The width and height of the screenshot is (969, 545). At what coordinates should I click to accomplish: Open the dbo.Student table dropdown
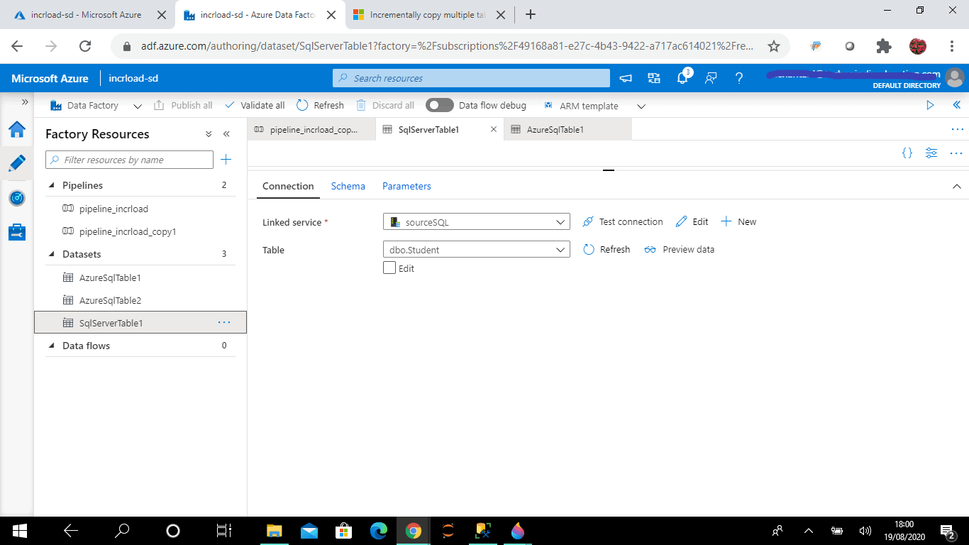pyautogui.click(x=477, y=250)
